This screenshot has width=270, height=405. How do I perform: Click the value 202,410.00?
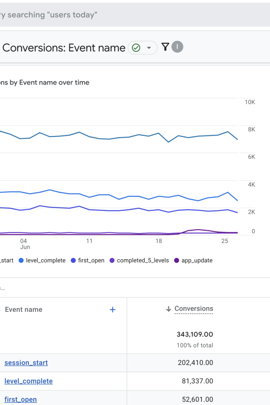coord(195,363)
